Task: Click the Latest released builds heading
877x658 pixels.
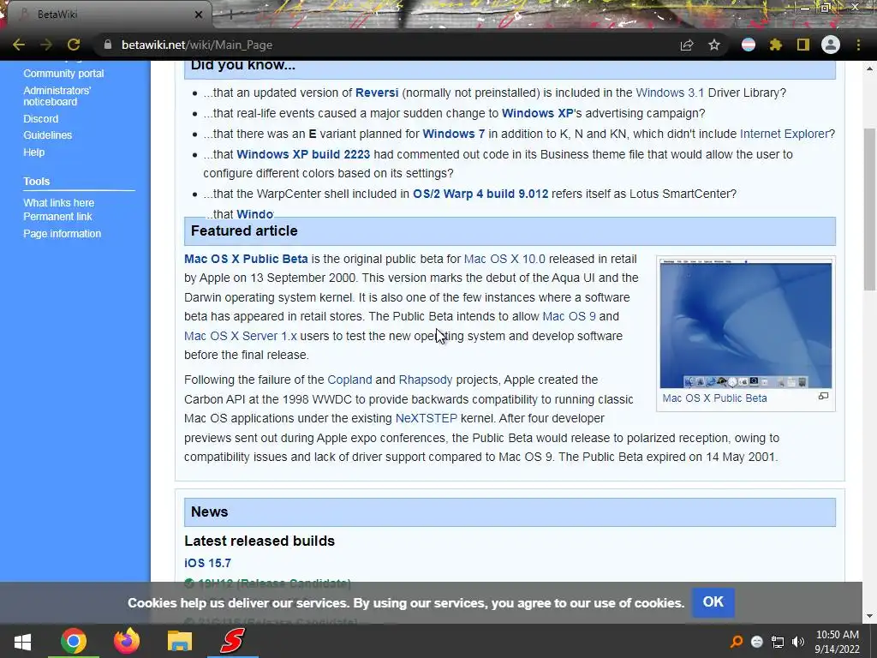Action: tap(260, 541)
